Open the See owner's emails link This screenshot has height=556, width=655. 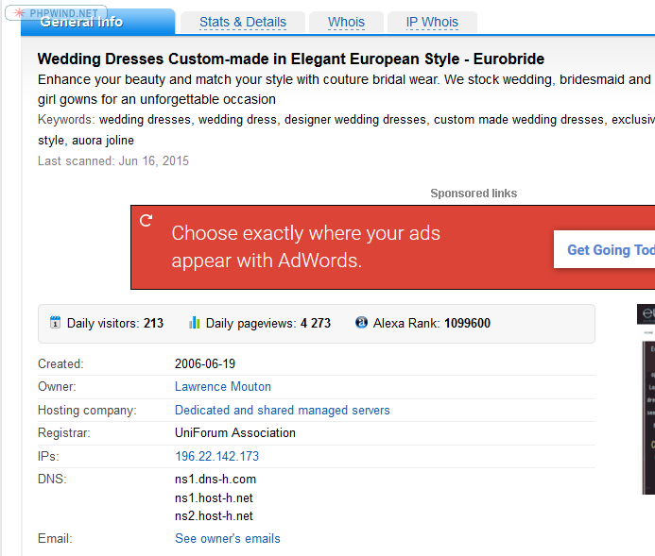(228, 538)
